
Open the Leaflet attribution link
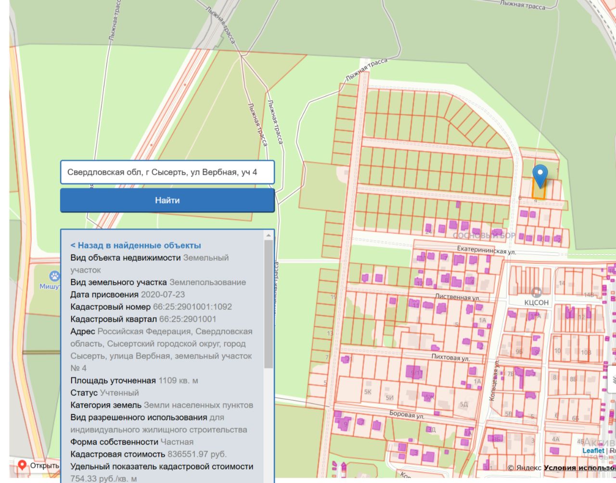pyautogui.click(x=593, y=451)
